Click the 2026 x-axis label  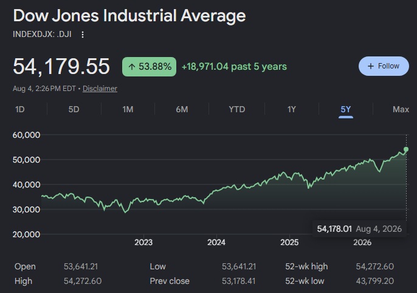pyautogui.click(x=362, y=242)
